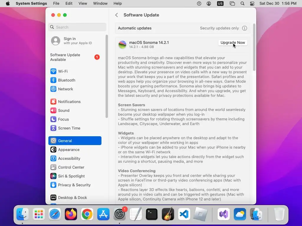
Task: Click the user account menu bar icon
Action: click(x=209, y=4)
